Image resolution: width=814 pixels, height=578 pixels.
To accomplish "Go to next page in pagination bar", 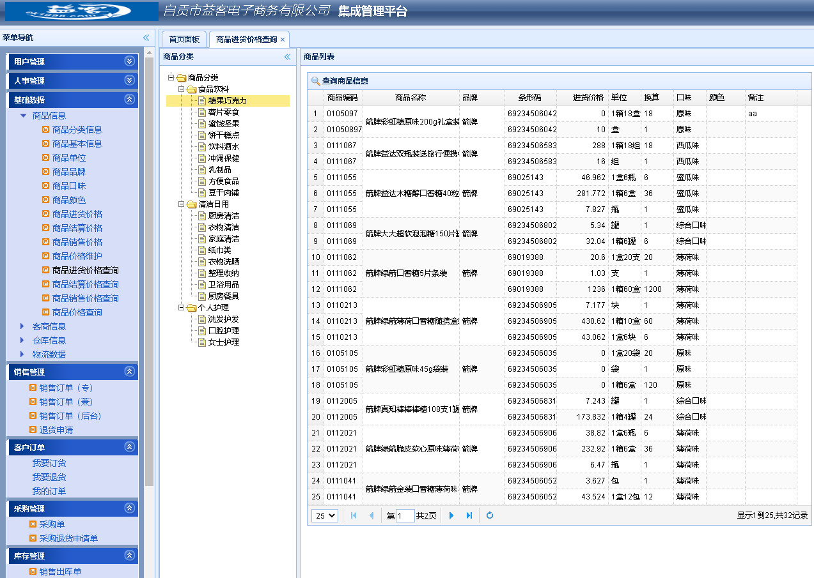I will coord(451,515).
